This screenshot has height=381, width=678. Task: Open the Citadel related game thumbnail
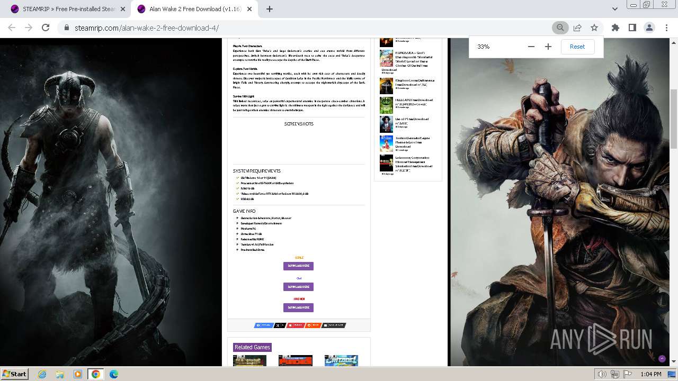click(x=341, y=360)
